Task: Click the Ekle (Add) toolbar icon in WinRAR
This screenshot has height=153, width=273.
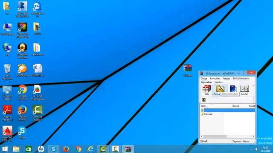Action: (206, 90)
